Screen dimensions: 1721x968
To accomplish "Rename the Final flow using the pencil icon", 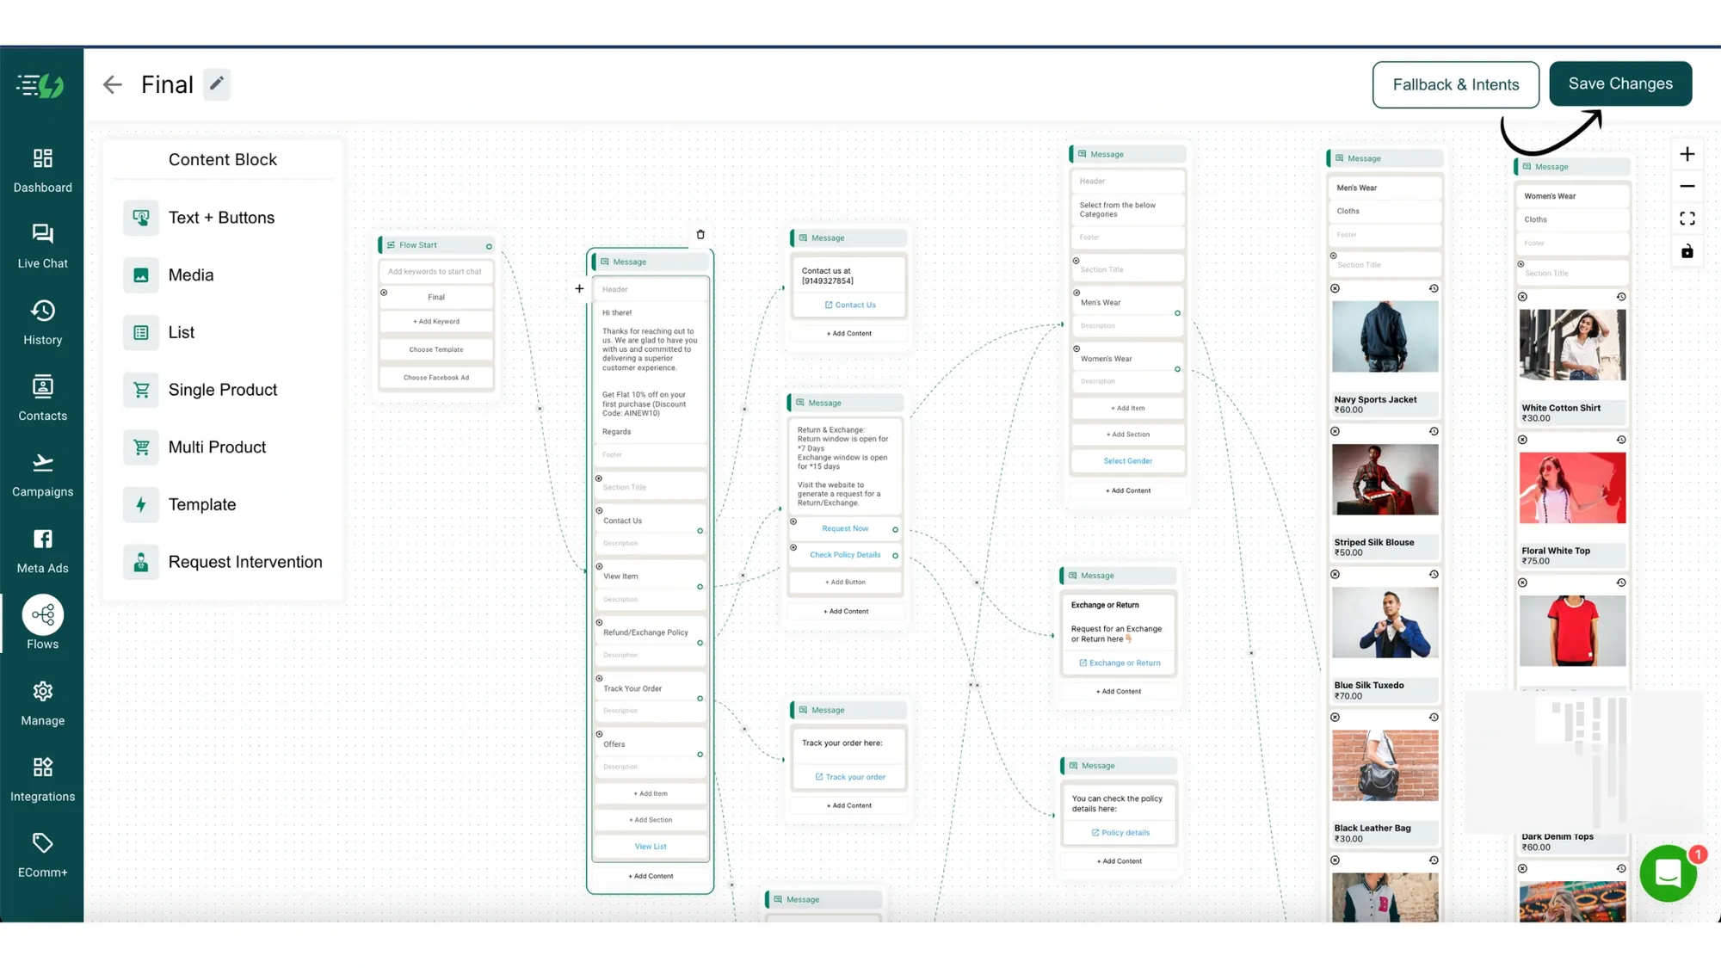I will pyautogui.click(x=216, y=83).
